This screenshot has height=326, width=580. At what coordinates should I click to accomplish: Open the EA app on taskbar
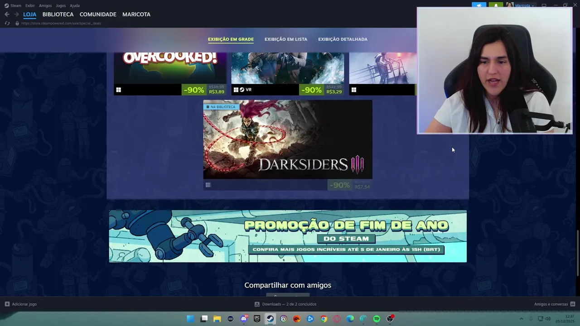tap(297, 319)
